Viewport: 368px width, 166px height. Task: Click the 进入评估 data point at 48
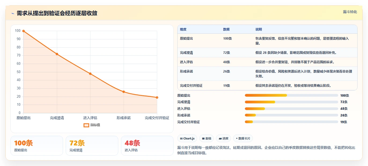click(x=90, y=74)
